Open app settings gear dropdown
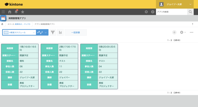This screenshot has height=107, width=198. click(183, 32)
